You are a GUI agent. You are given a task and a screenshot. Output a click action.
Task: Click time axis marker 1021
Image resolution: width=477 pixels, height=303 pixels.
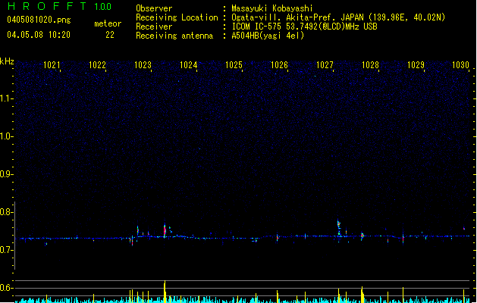pyautogui.click(x=52, y=65)
